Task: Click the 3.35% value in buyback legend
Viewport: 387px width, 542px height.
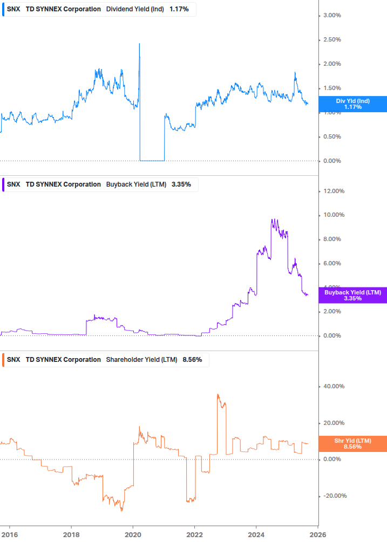Action: tap(181, 184)
